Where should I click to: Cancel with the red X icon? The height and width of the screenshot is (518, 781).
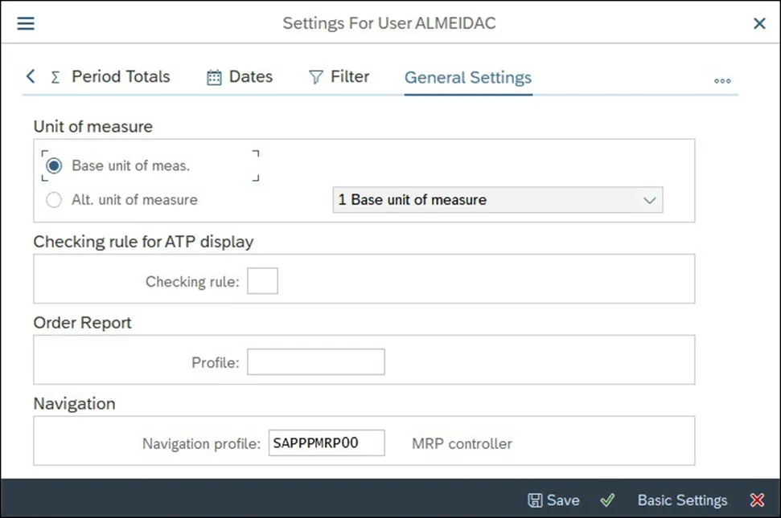pos(757,500)
